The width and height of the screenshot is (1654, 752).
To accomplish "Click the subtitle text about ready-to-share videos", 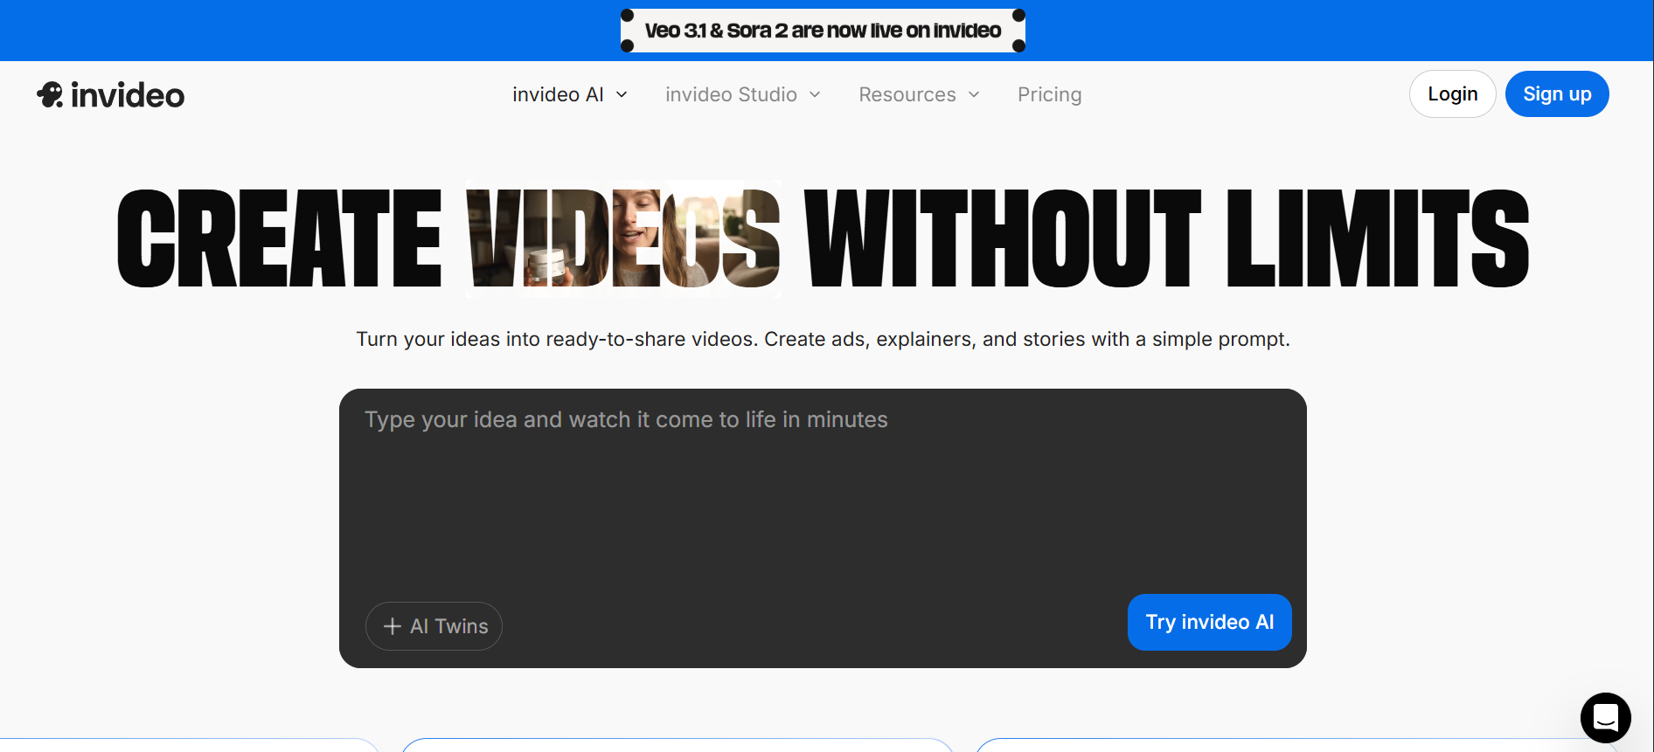I will (823, 339).
